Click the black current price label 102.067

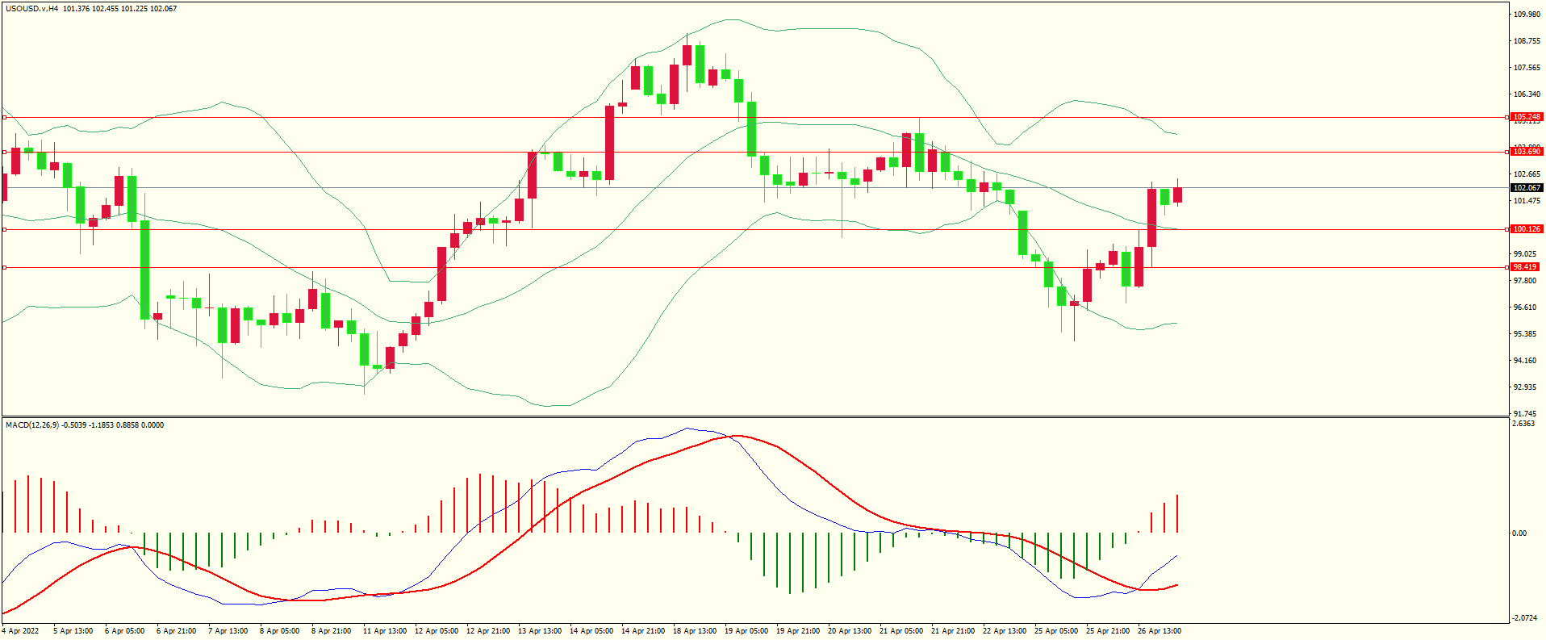click(x=1526, y=188)
